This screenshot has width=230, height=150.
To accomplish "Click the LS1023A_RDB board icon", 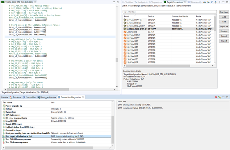I will (x=125, y=62).
